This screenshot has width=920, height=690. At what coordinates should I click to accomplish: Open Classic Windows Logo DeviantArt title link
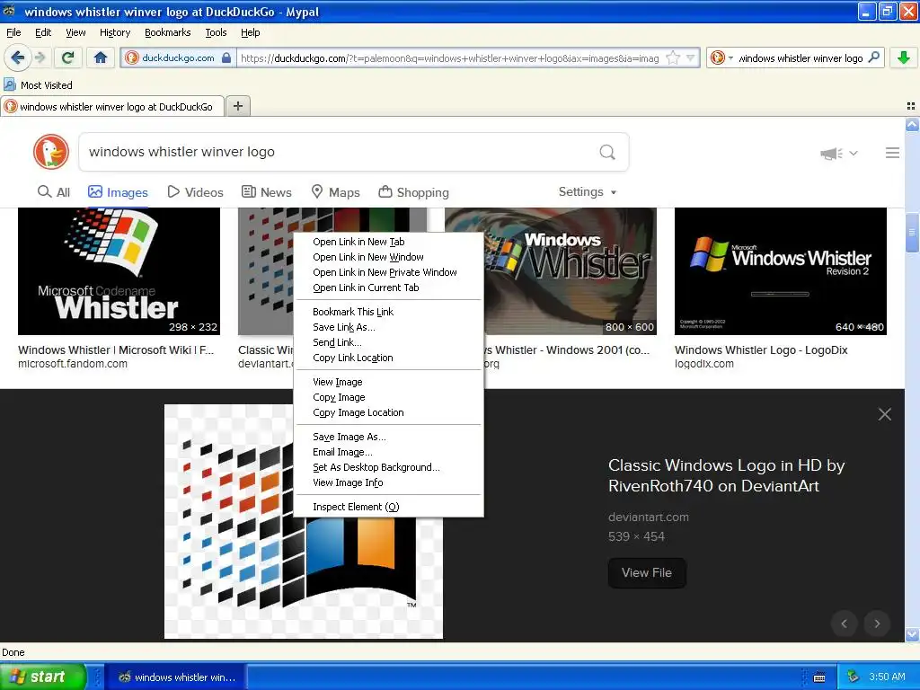[x=726, y=475]
